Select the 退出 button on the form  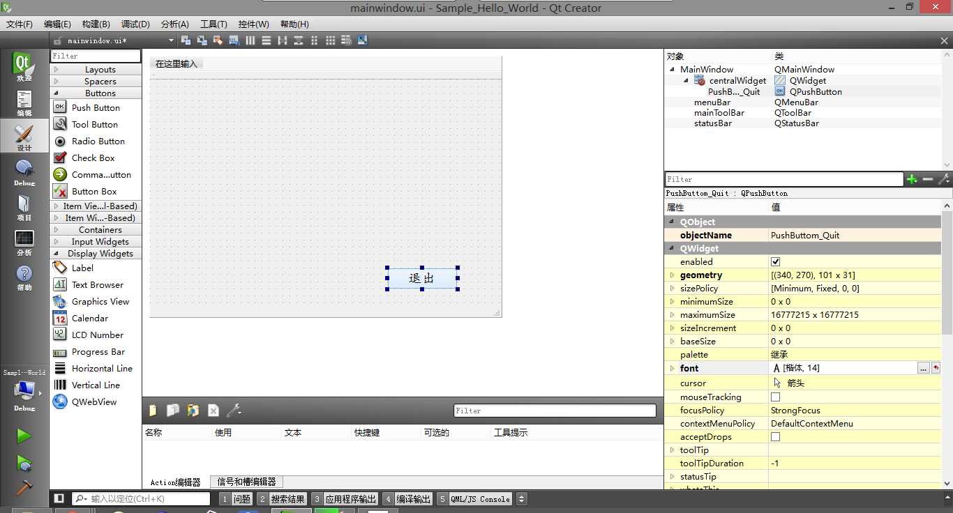(422, 279)
